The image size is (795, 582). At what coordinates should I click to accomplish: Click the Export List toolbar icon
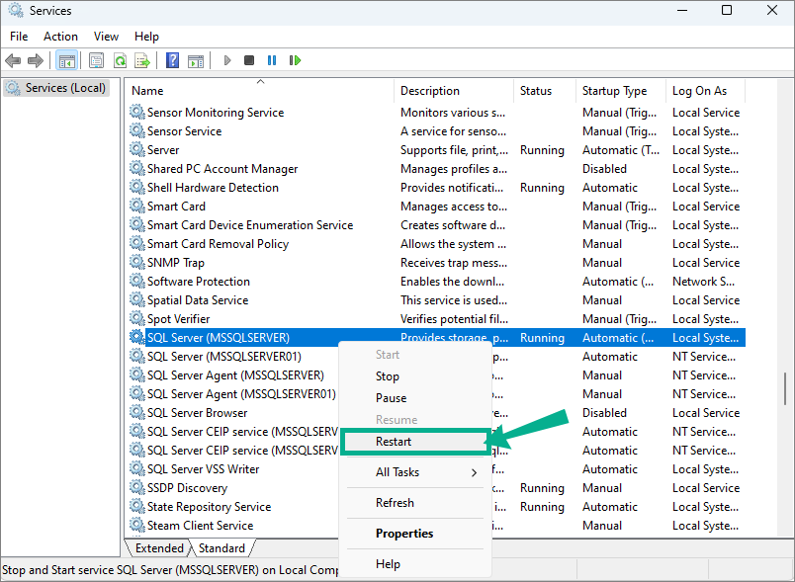tap(142, 61)
